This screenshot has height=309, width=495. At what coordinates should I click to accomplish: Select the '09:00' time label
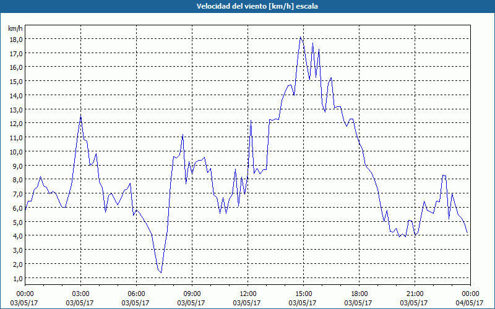(192, 294)
